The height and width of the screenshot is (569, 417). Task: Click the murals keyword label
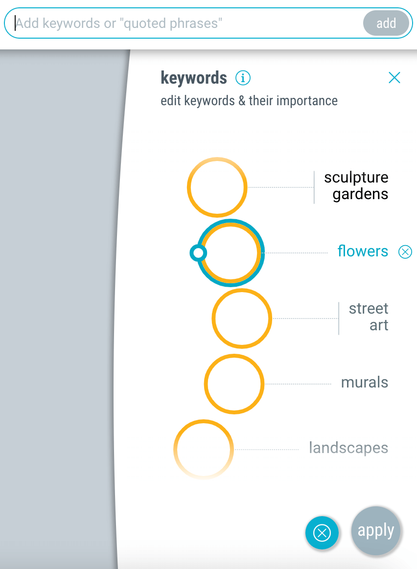click(364, 382)
